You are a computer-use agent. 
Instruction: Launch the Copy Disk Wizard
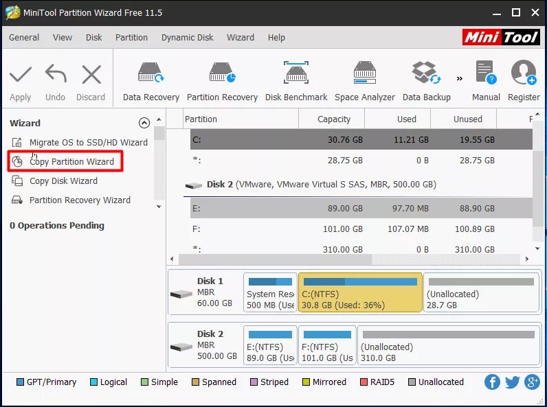click(x=54, y=181)
